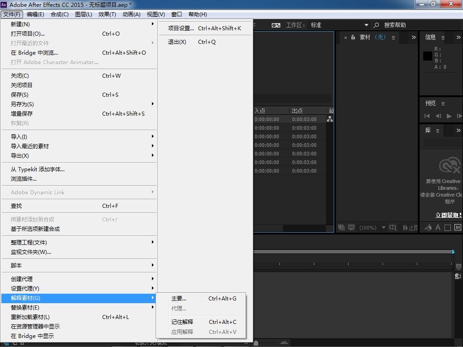Click the square color icon in 库 footer
Image resolution: width=463 pixels, height=347 pixels.
pos(448,228)
